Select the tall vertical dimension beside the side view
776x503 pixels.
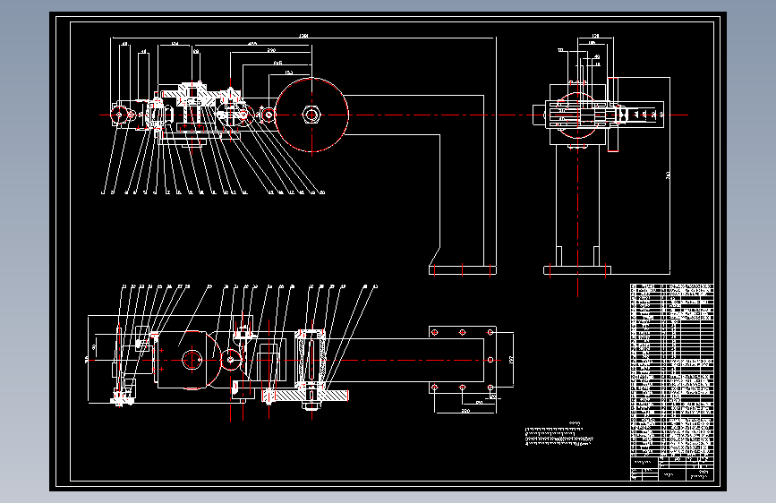point(668,175)
